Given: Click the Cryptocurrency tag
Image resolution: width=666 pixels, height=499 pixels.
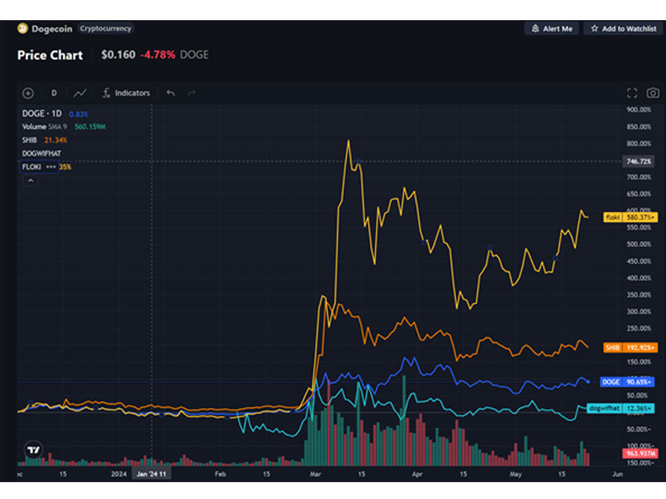Looking at the screenshot, I should 106,29.
